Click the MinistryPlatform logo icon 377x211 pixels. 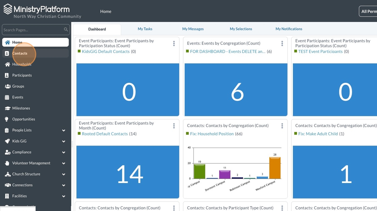click(8, 9)
